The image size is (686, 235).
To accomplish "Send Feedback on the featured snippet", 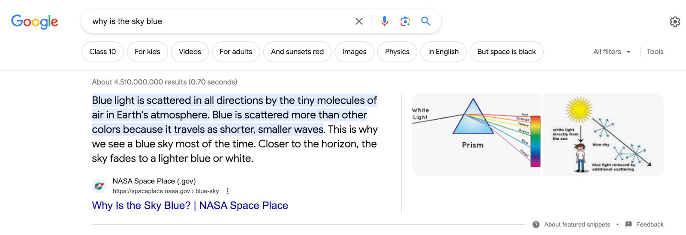I will [644, 224].
